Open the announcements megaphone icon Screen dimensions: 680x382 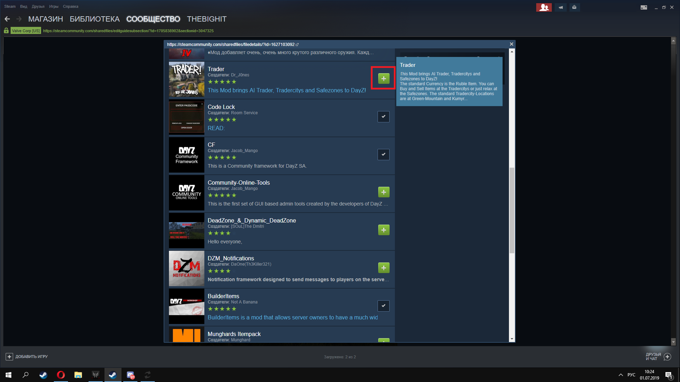561,7
